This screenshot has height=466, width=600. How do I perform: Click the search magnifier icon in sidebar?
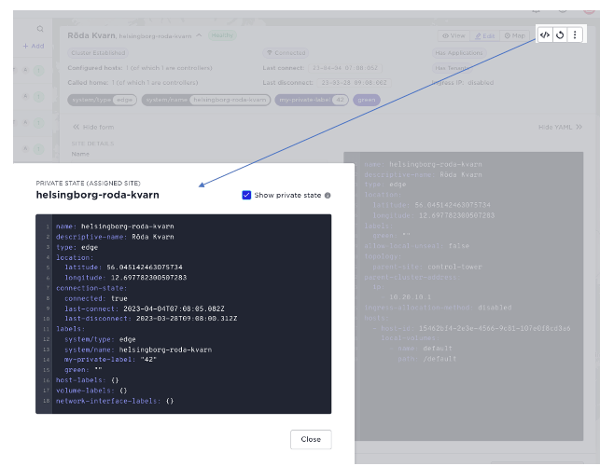coord(40,29)
